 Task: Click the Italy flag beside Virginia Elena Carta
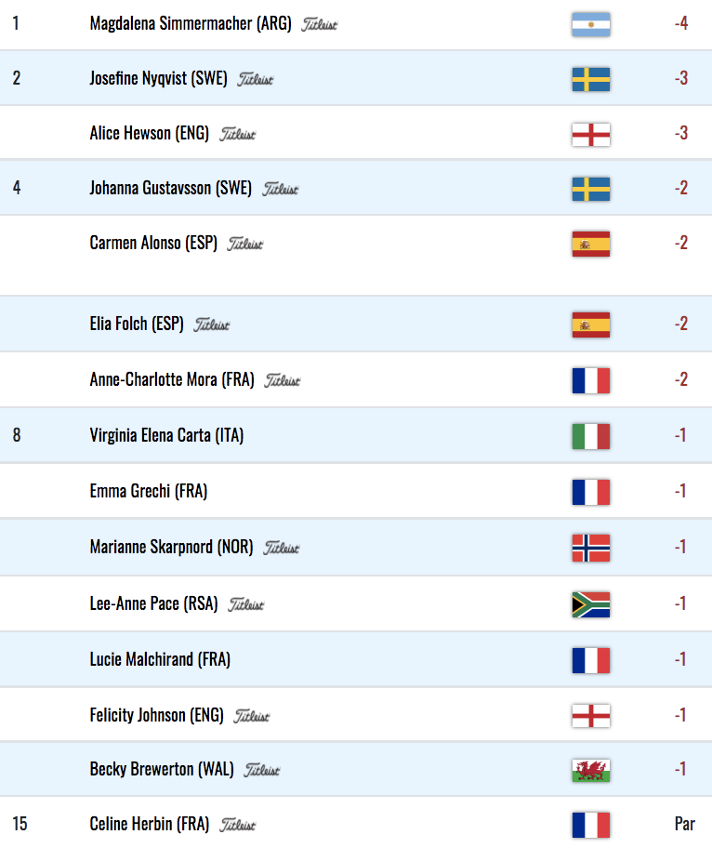click(x=590, y=436)
